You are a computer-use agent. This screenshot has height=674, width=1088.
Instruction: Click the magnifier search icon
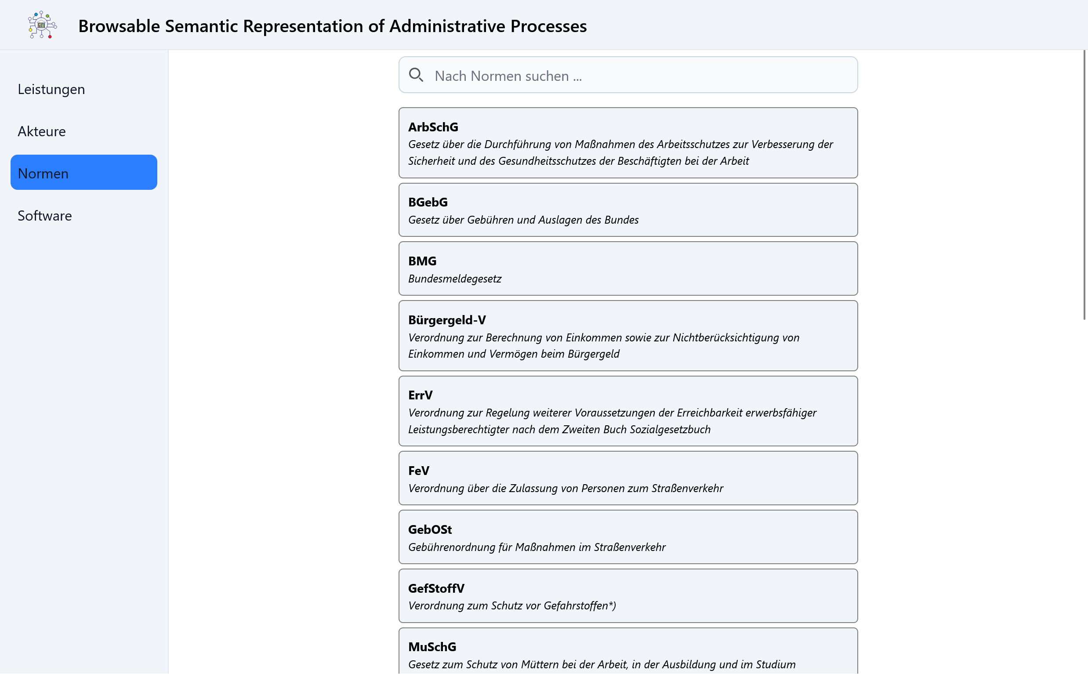(416, 75)
